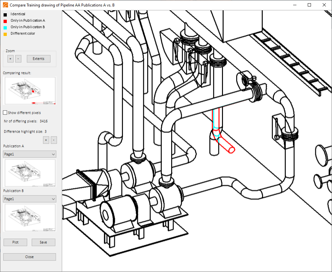Click the red Only in Publication A swatch

5,21
